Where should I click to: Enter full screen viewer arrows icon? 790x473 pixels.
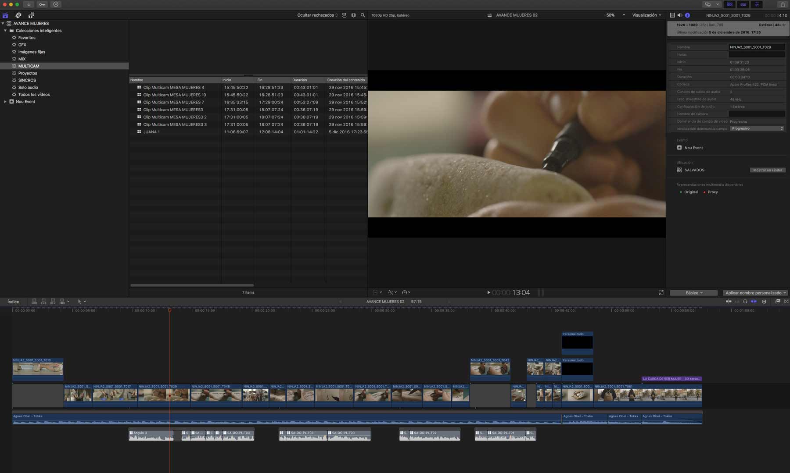pos(661,292)
